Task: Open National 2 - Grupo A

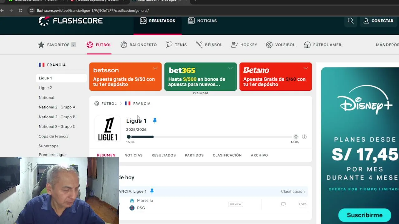Action: click(57, 107)
